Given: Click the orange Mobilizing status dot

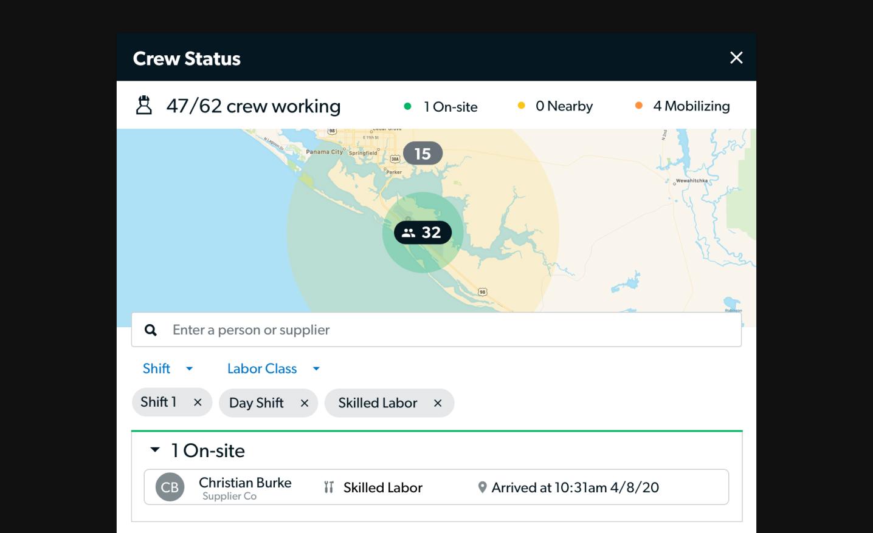Looking at the screenshot, I should (638, 106).
